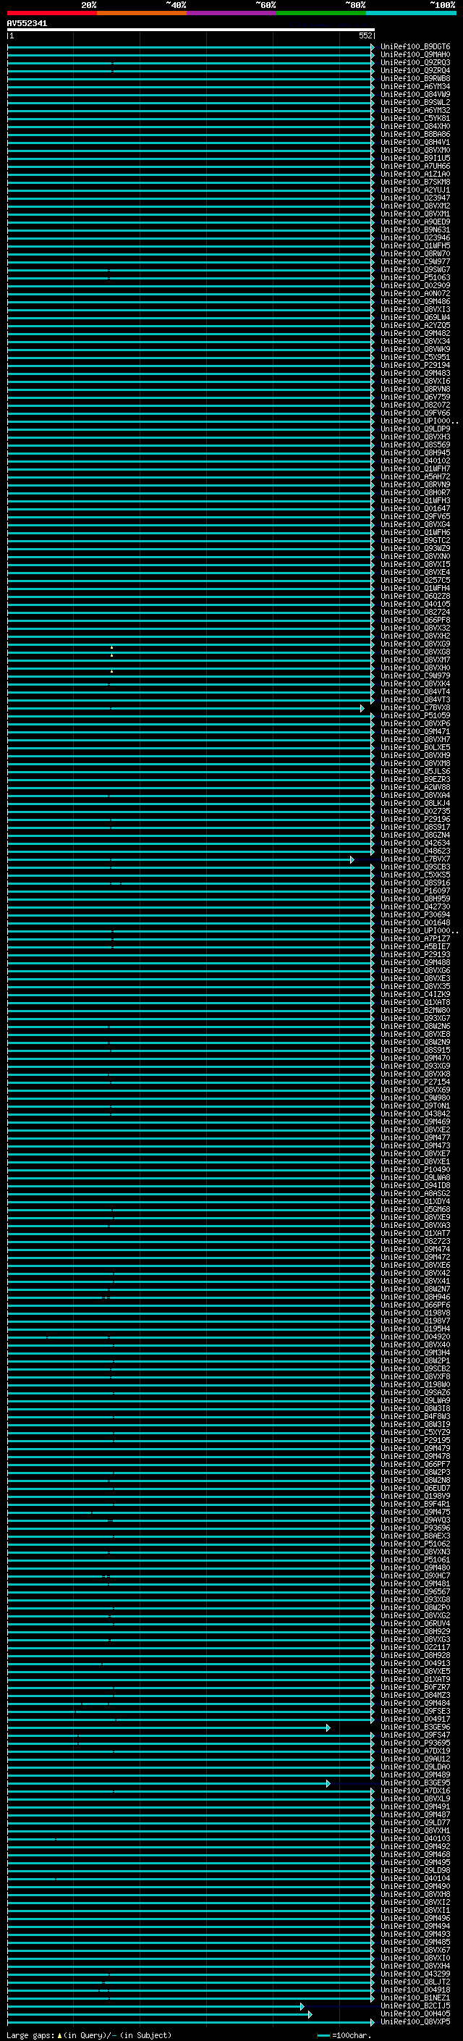Click the yellow large-gaps triangle legend icon

[59, 2035]
